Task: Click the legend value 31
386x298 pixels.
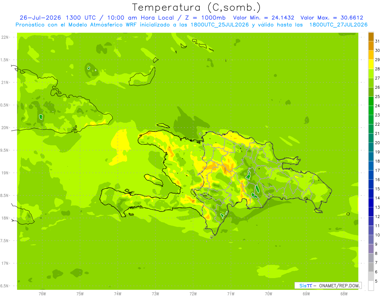Action: click(x=378, y=41)
